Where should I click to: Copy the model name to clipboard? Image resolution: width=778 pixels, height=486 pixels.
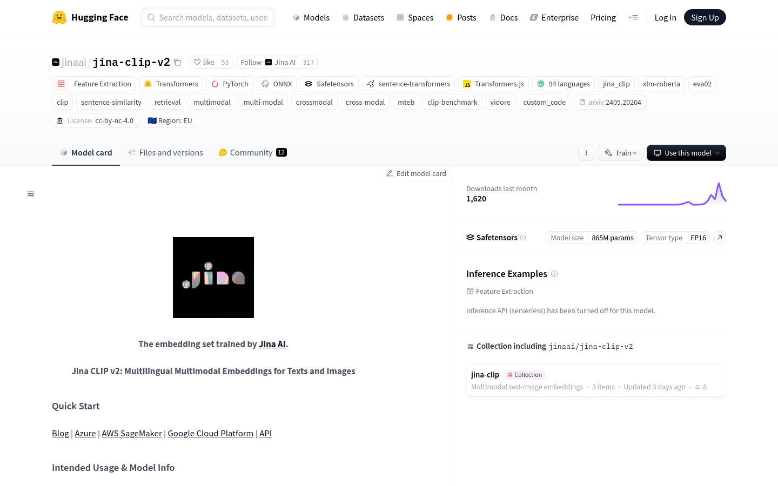coord(177,62)
